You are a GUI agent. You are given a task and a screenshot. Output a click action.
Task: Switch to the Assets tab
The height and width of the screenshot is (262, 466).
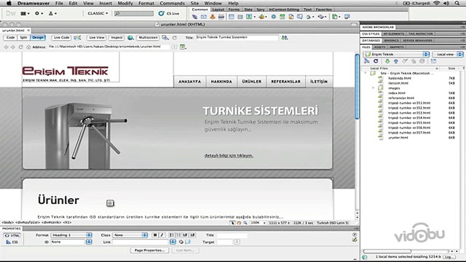coord(380,47)
